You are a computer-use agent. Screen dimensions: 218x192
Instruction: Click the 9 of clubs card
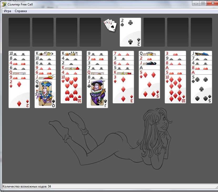97,53
